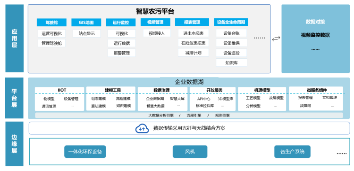Select API中心 in 开放服务
354x171 pixels.
coord(203,99)
